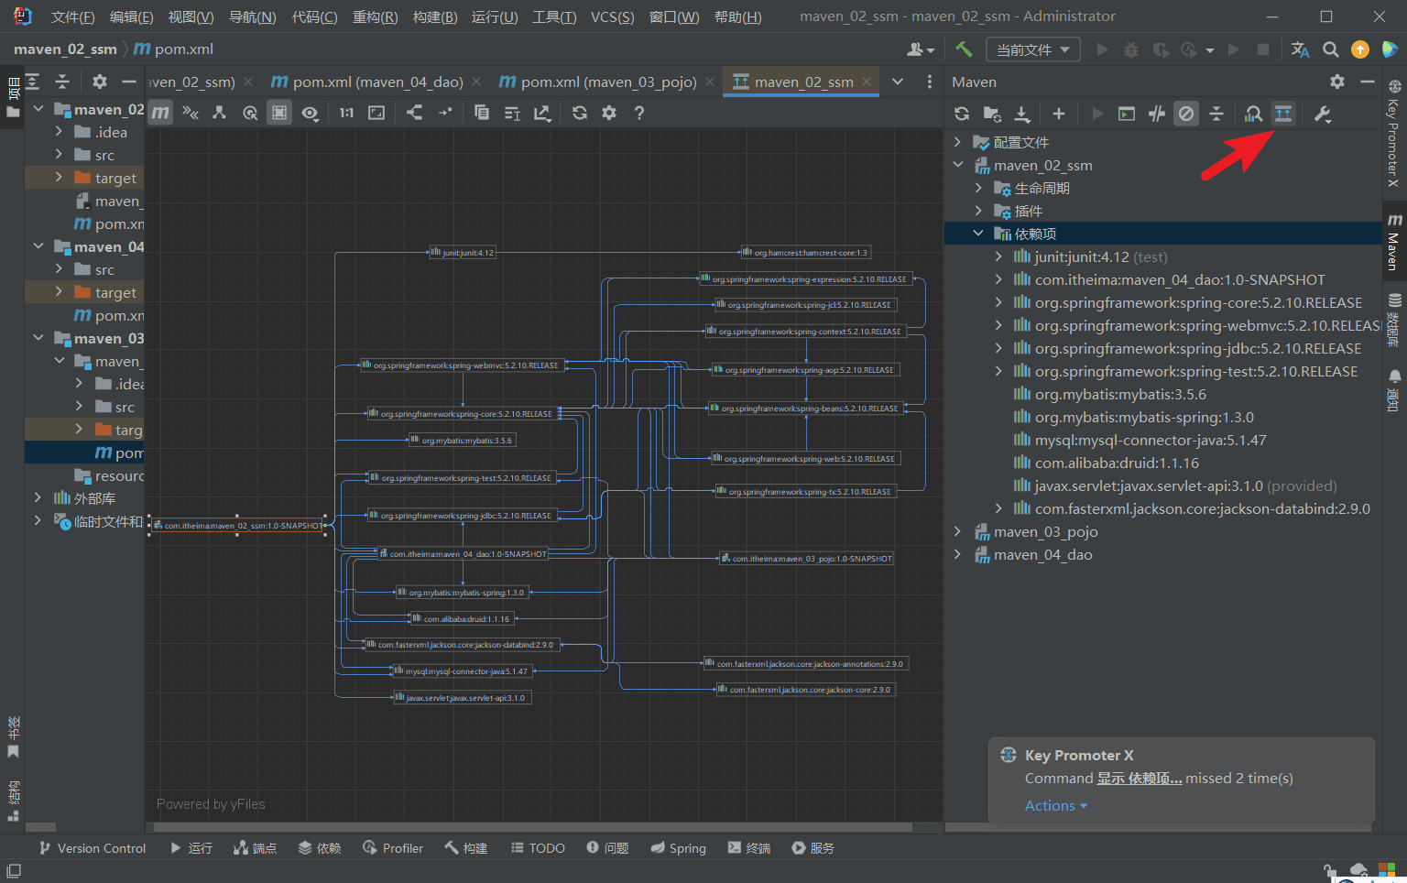
Task: Download sources and documentation in Maven panel
Action: [x=1022, y=114]
